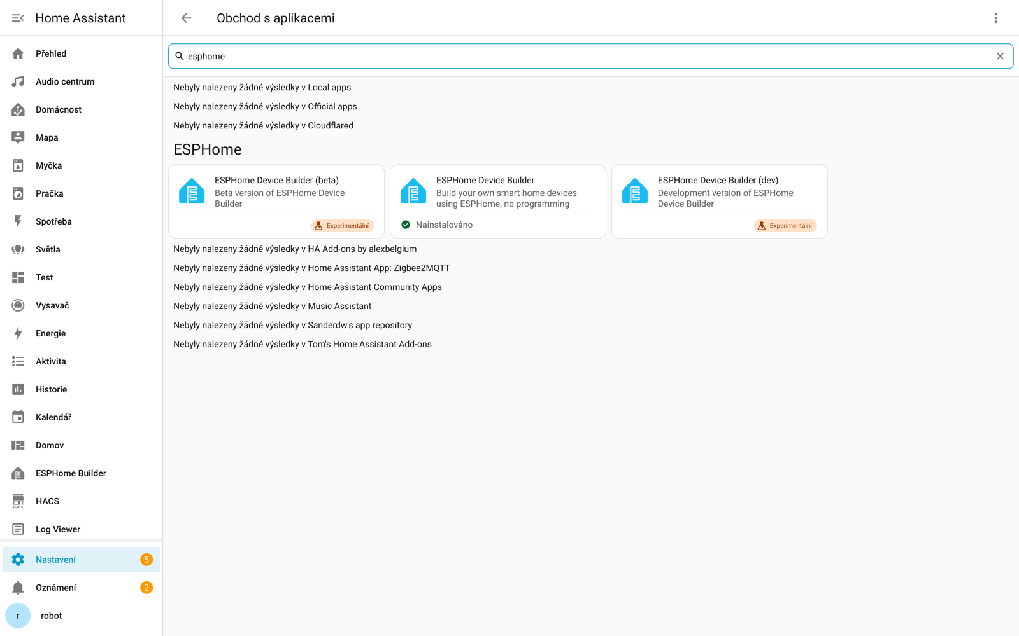The height and width of the screenshot is (636, 1019).
Task: Open the Pračka washing machine icon
Action: 18,193
